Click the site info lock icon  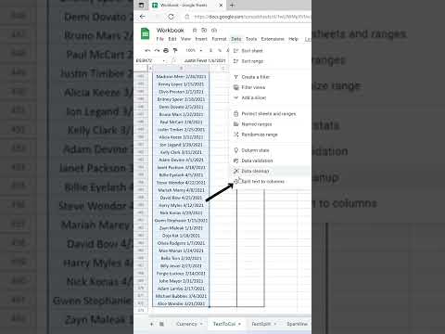pyautogui.click(x=187, y=17)
